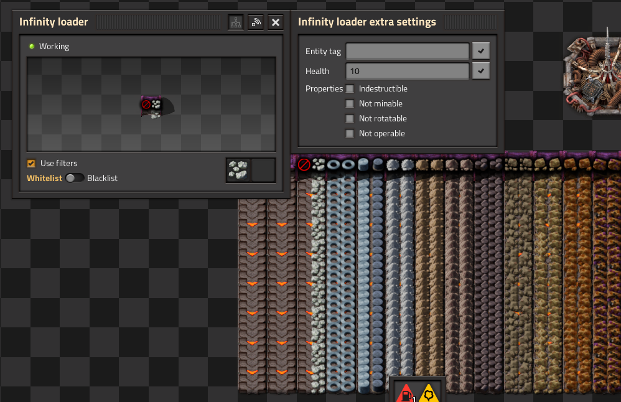The image size is (621, 402).
Task: Click the yellow pollution warning alert icon
Action: tap(429, 393)
